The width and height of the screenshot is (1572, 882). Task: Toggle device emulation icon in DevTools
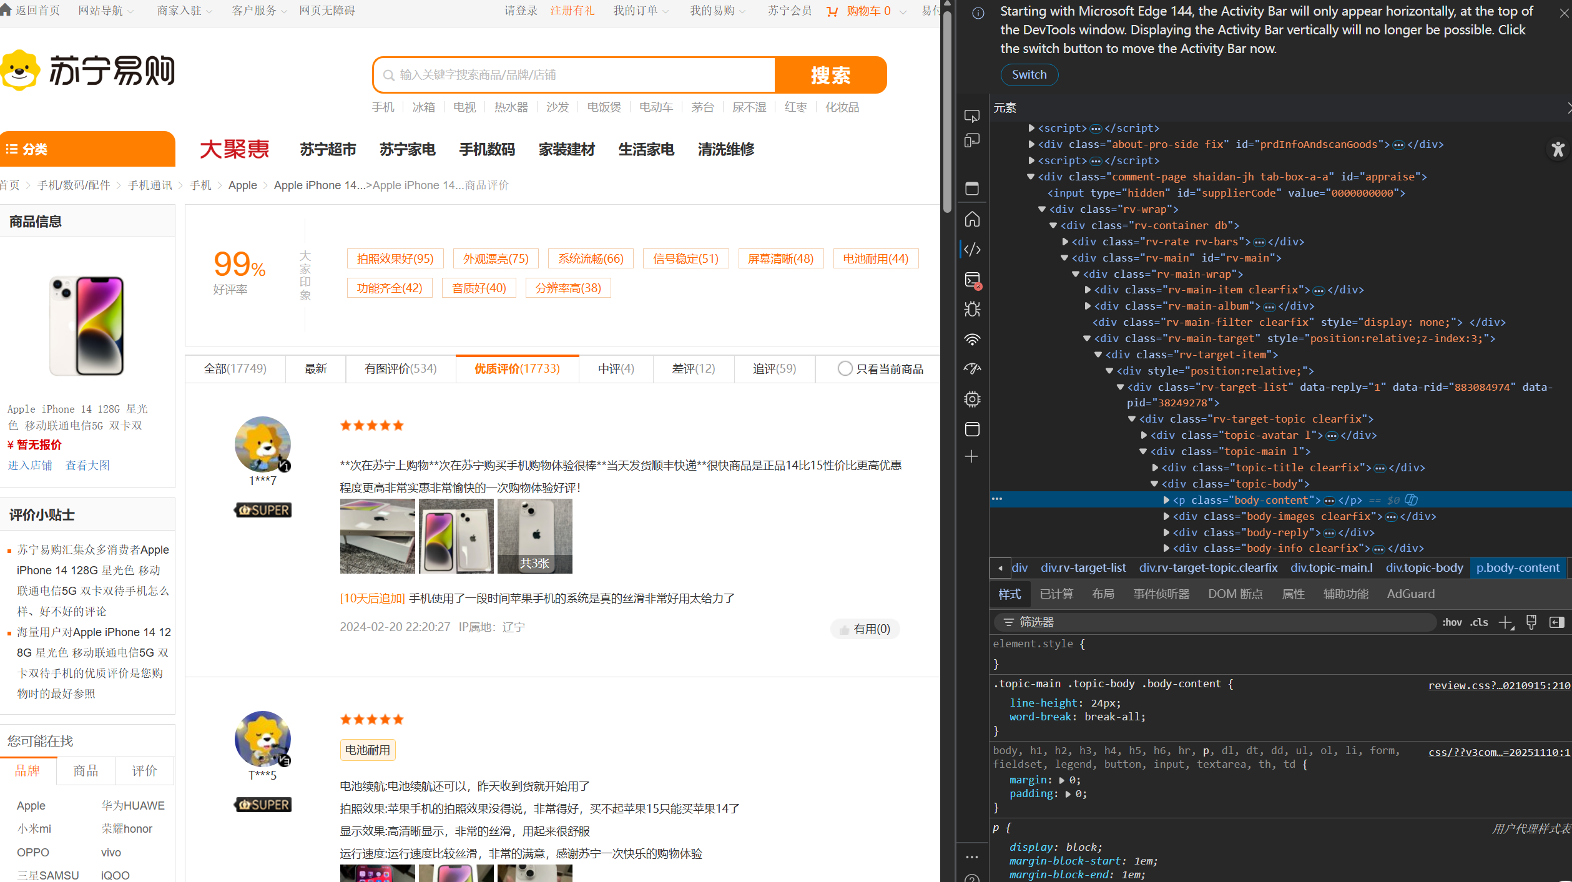pyautogui.click(x=972, y=141)
